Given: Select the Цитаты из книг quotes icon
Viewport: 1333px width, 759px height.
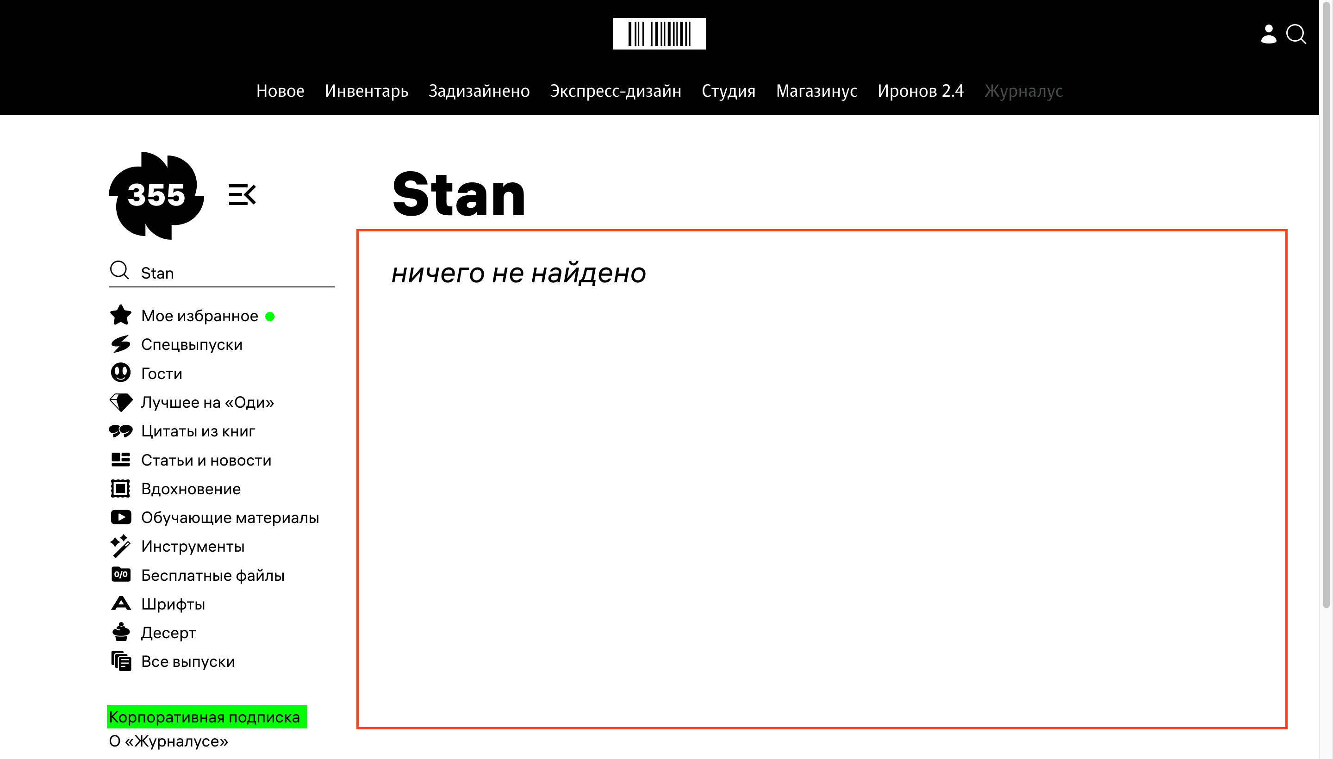Looking at the screenshot, I should click(120, 430).
